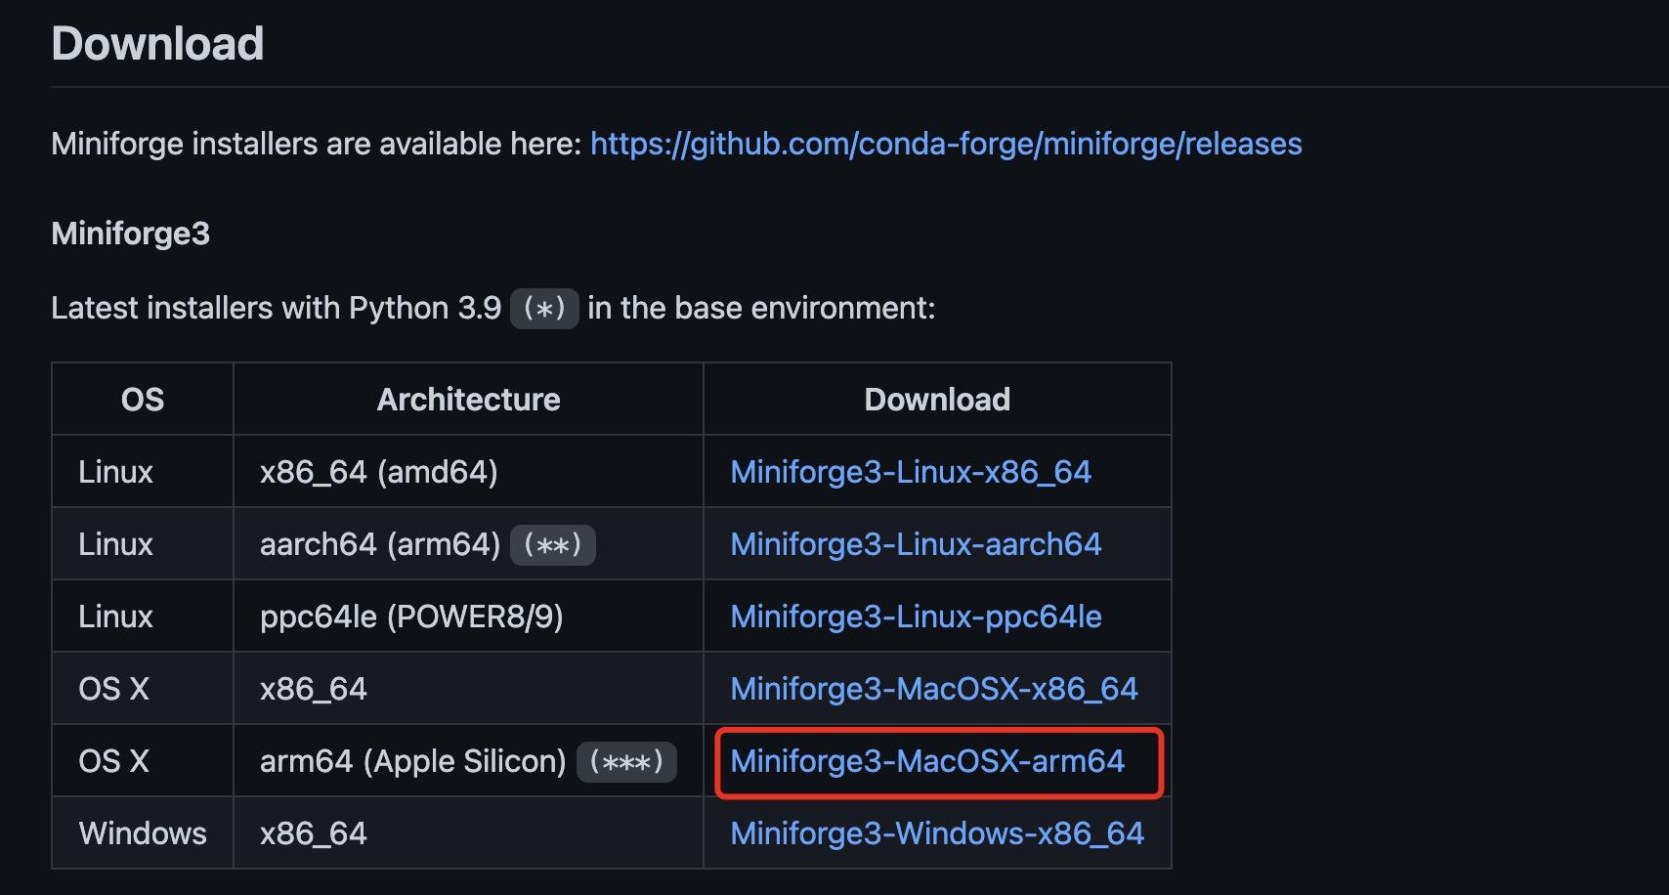Click the (***) footnote beside Apple Silicon
This screenshot has height=895, width=1669.
pos(626,762)
